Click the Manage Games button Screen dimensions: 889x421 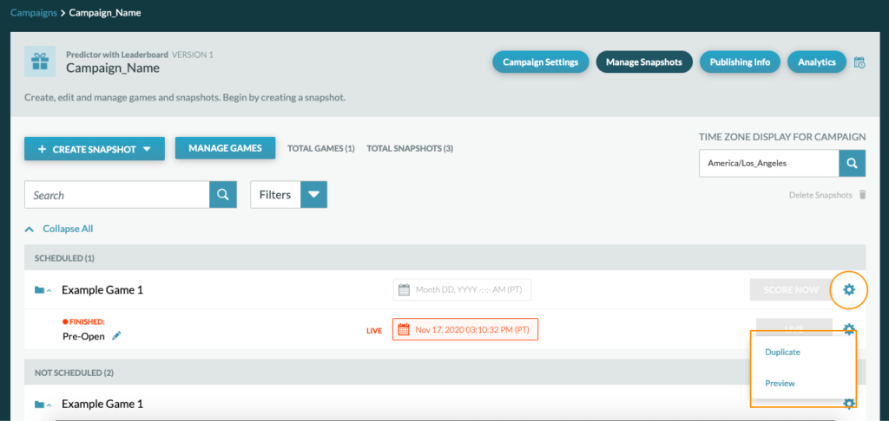click(x=225, y=147)
